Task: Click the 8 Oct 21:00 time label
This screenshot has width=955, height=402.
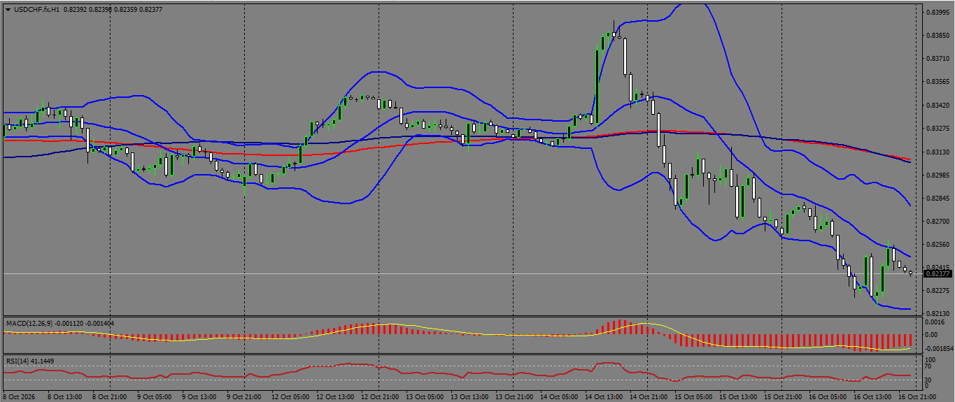Action: coord(109,396)
